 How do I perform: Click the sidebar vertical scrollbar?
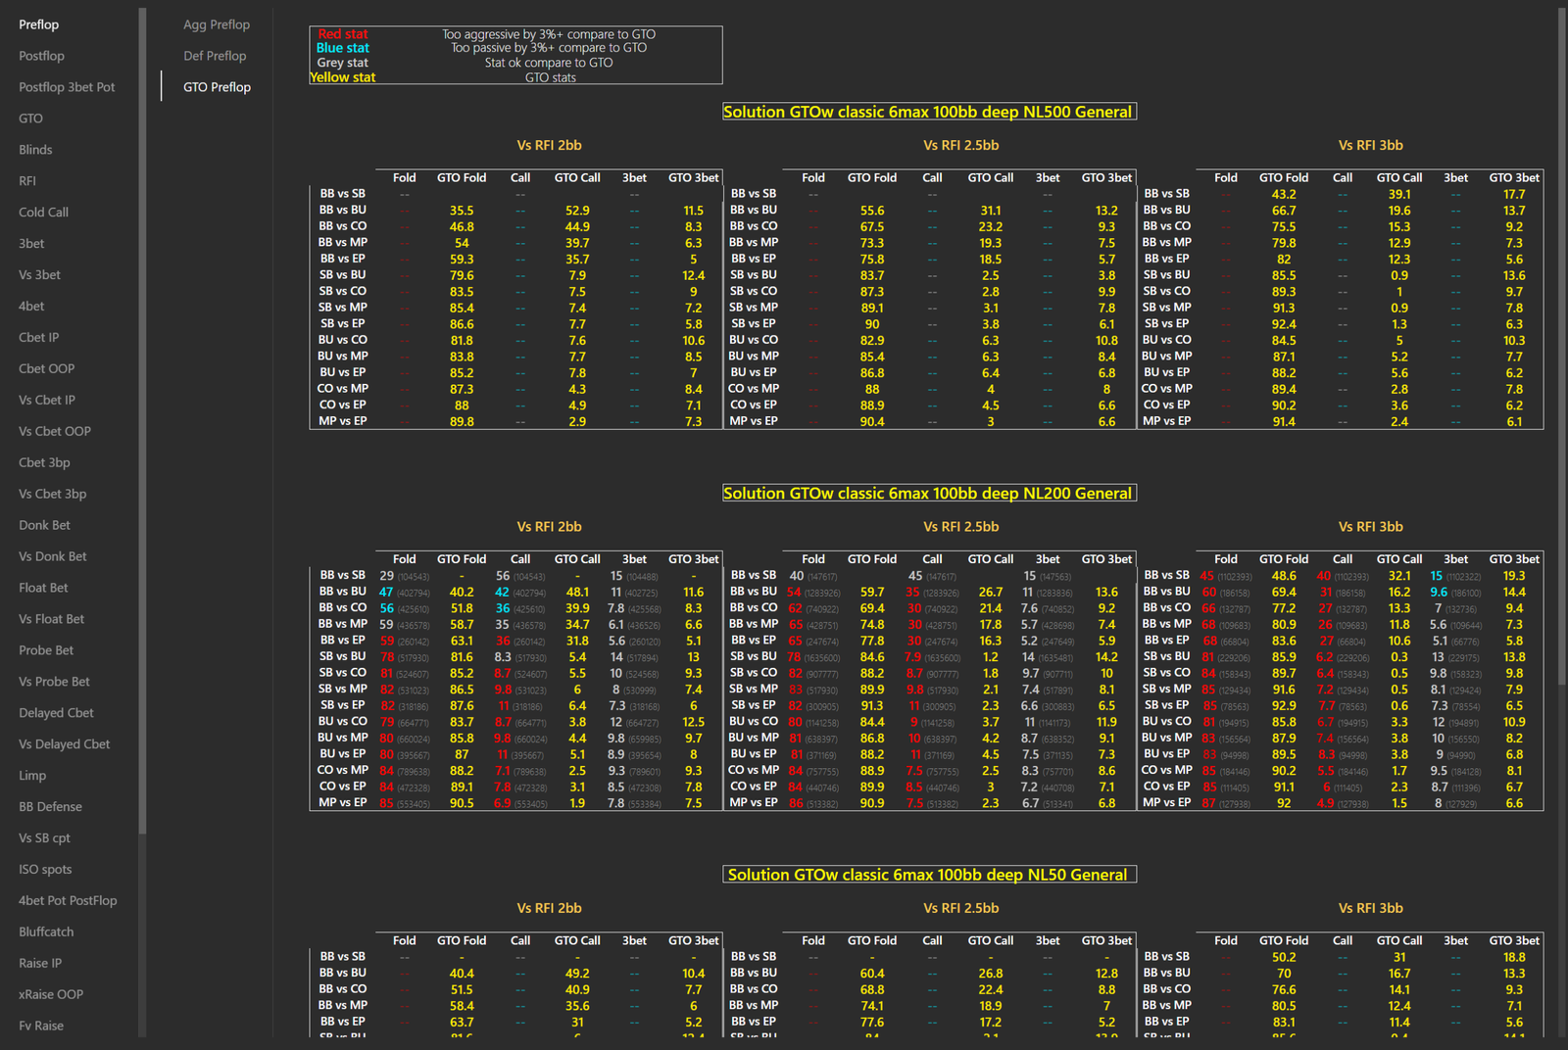click(x=143, y=421)
